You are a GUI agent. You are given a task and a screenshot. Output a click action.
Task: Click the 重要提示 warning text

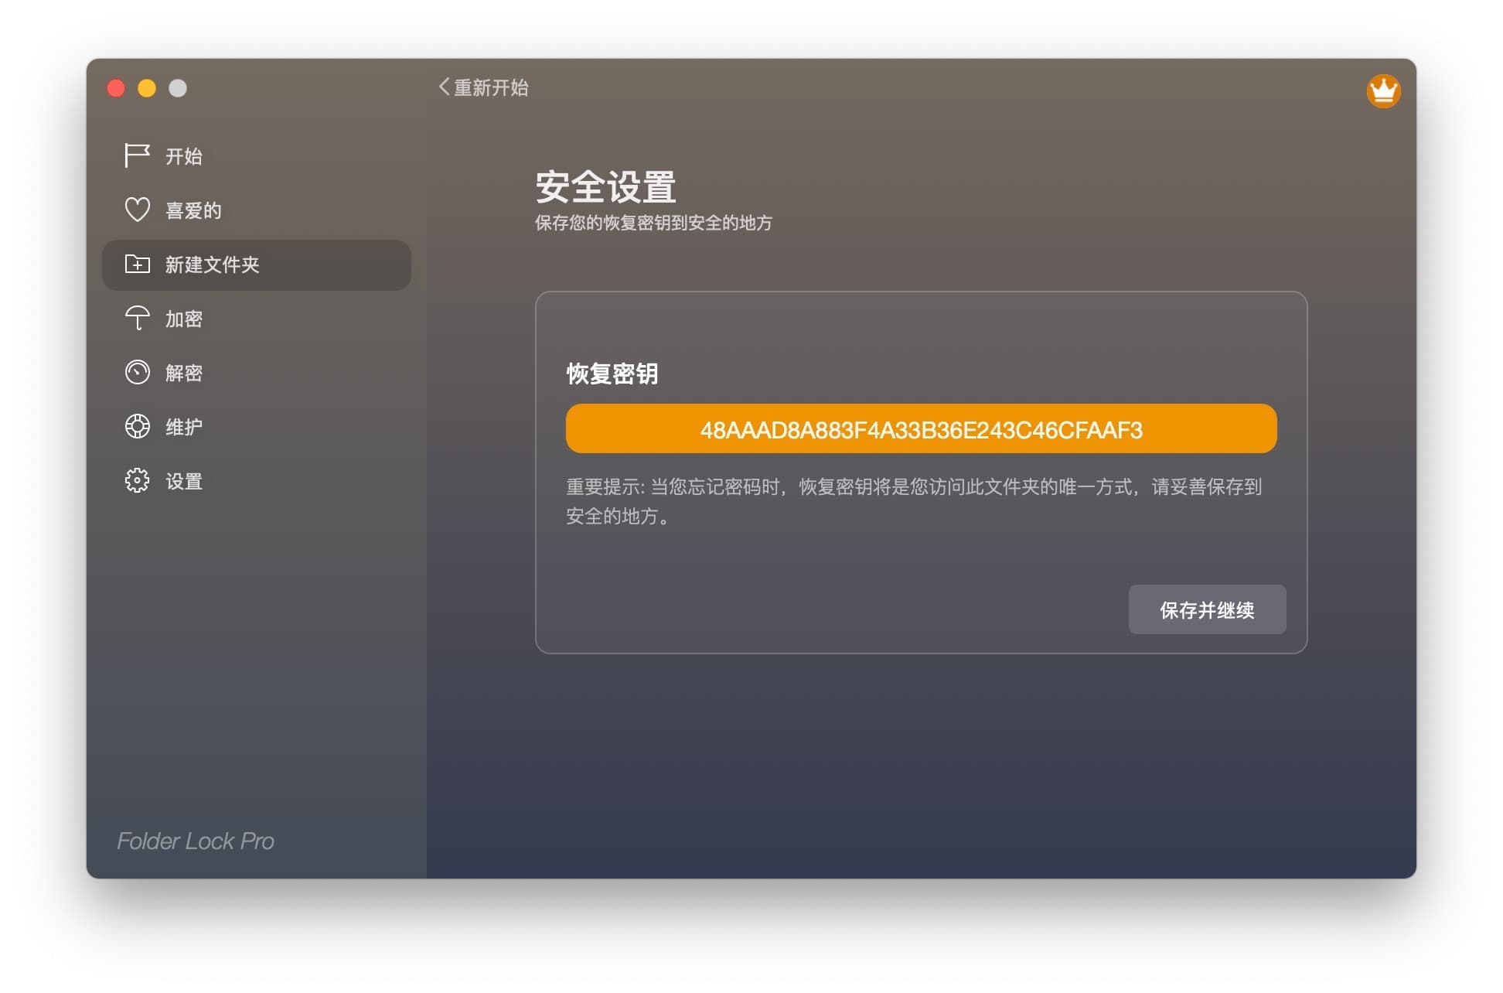click(914, 501)
